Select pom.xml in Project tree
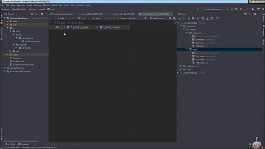This screenshot has height=149, width=265. 17,58
